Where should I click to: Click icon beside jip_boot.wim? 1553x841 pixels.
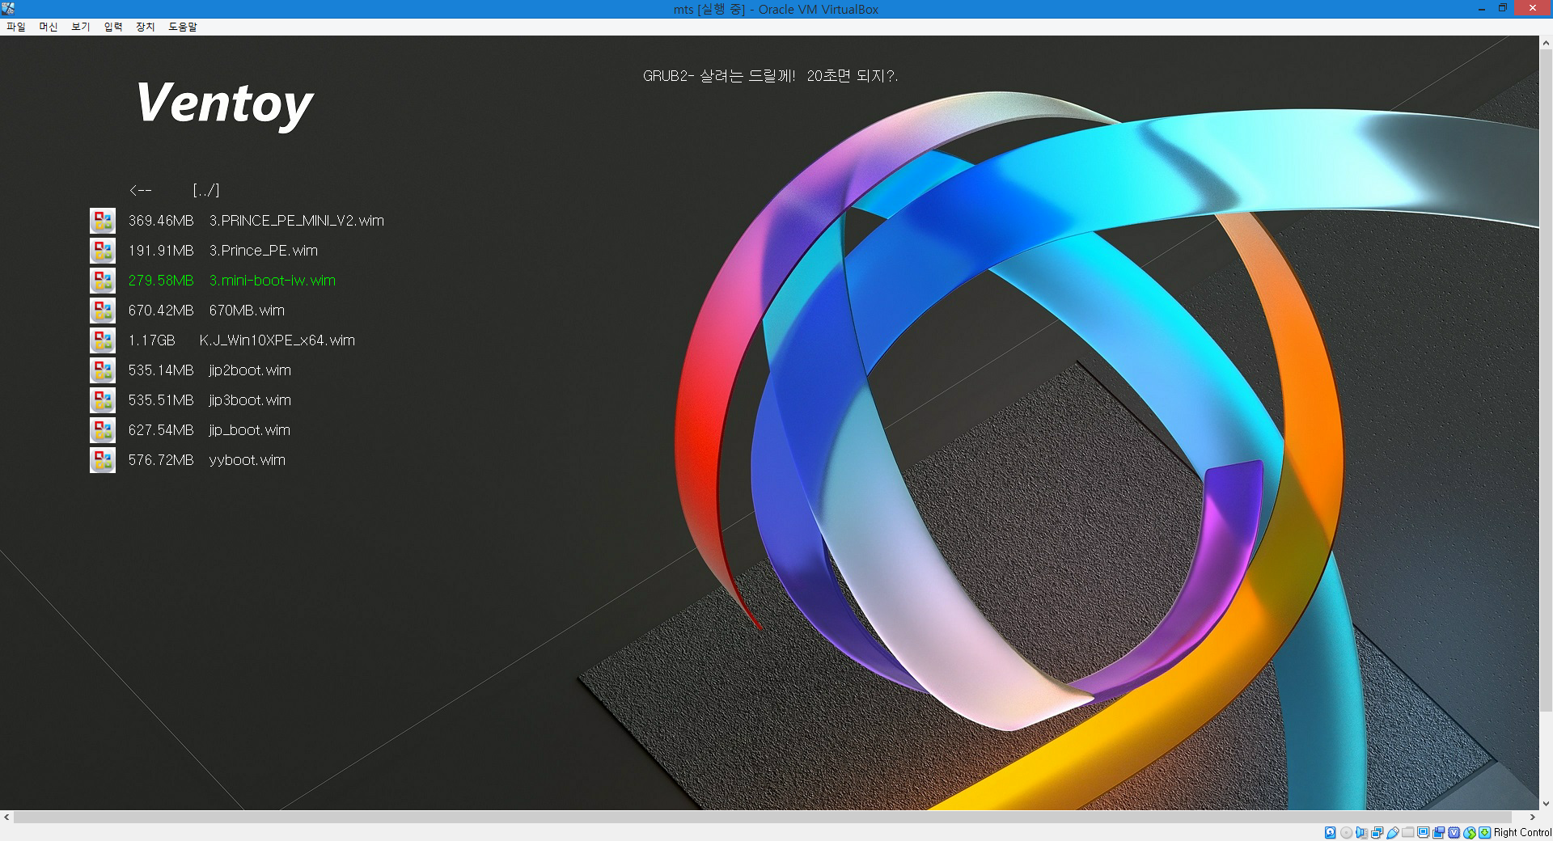tap(103, 430)
